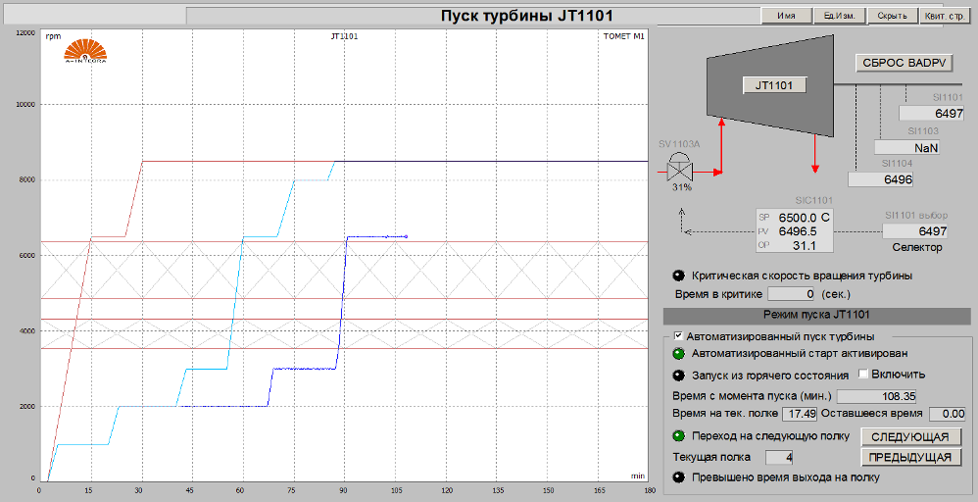Open the JT1101 turbine faceplate button
This screenshot has height=502, width=978.
tap(774, 85)
